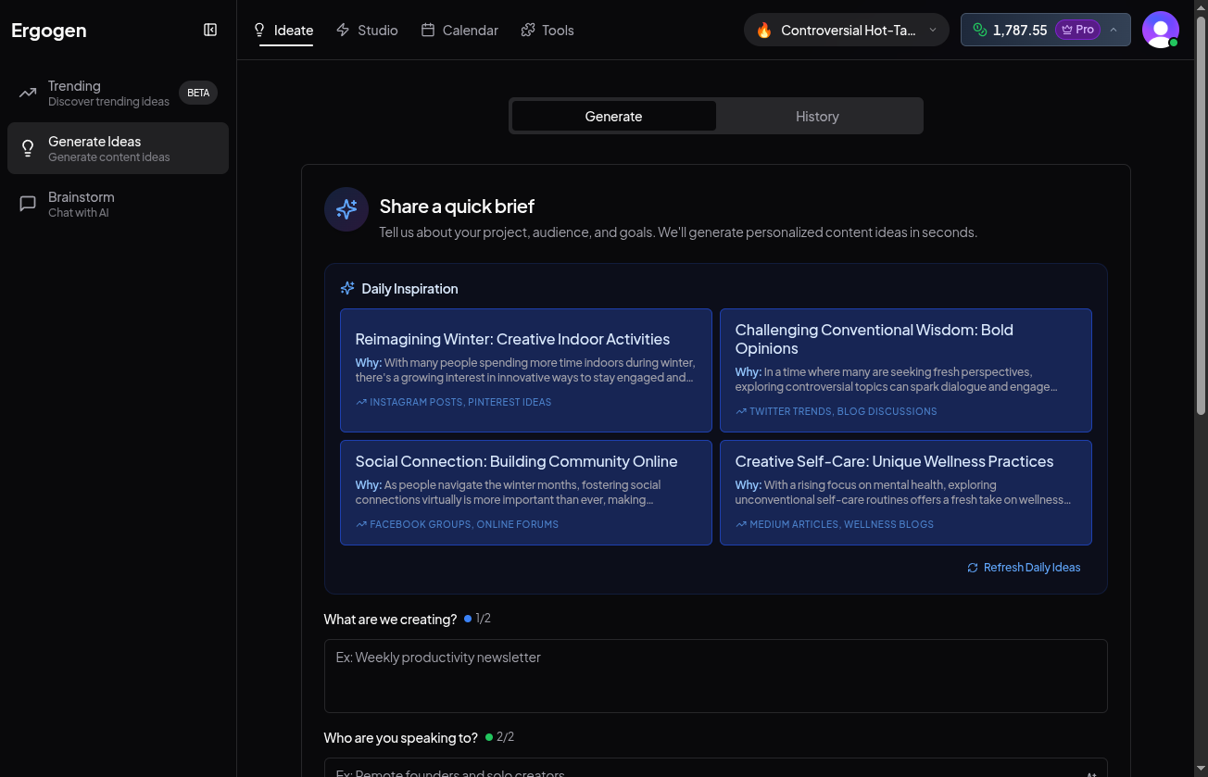Select the Generate toggle option
The width and height of the screenshot is (1208, 777).
pyautogui.click(x=613, y=116)
